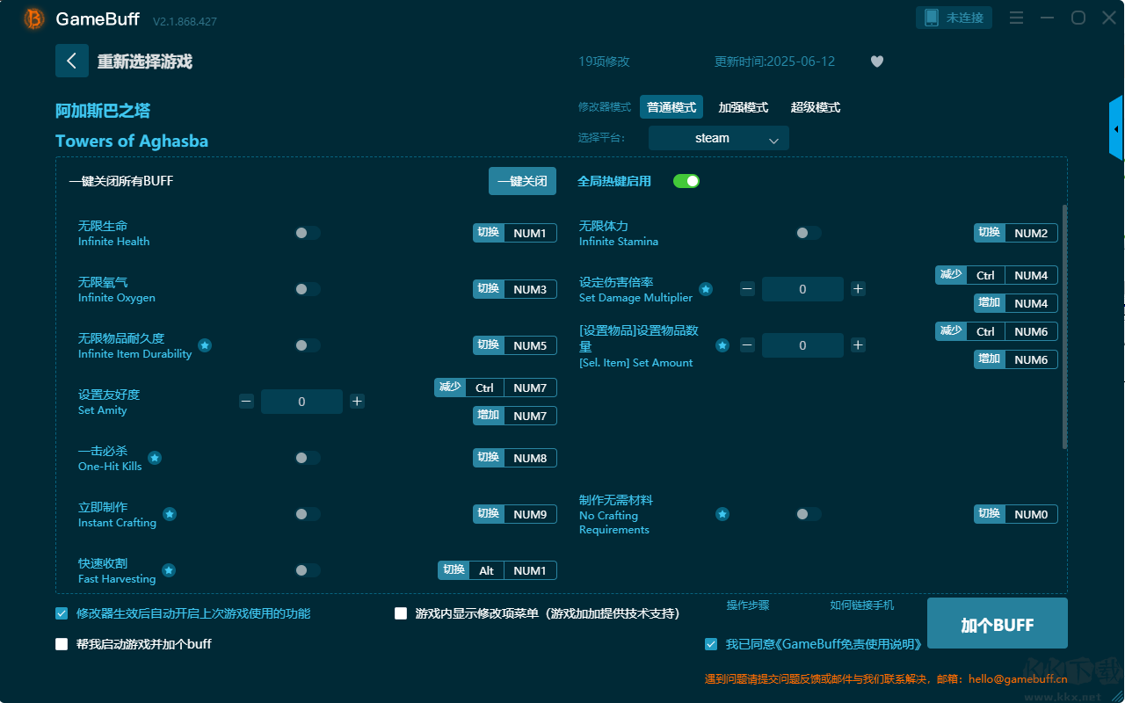Uncheck 修改器生效后自动开启上次游戏使用的功能 checkbox

tap(62, 613)
